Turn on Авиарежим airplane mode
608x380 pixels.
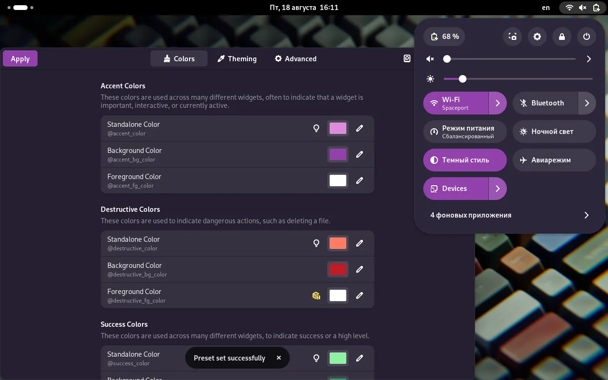(x=554, y=160)
